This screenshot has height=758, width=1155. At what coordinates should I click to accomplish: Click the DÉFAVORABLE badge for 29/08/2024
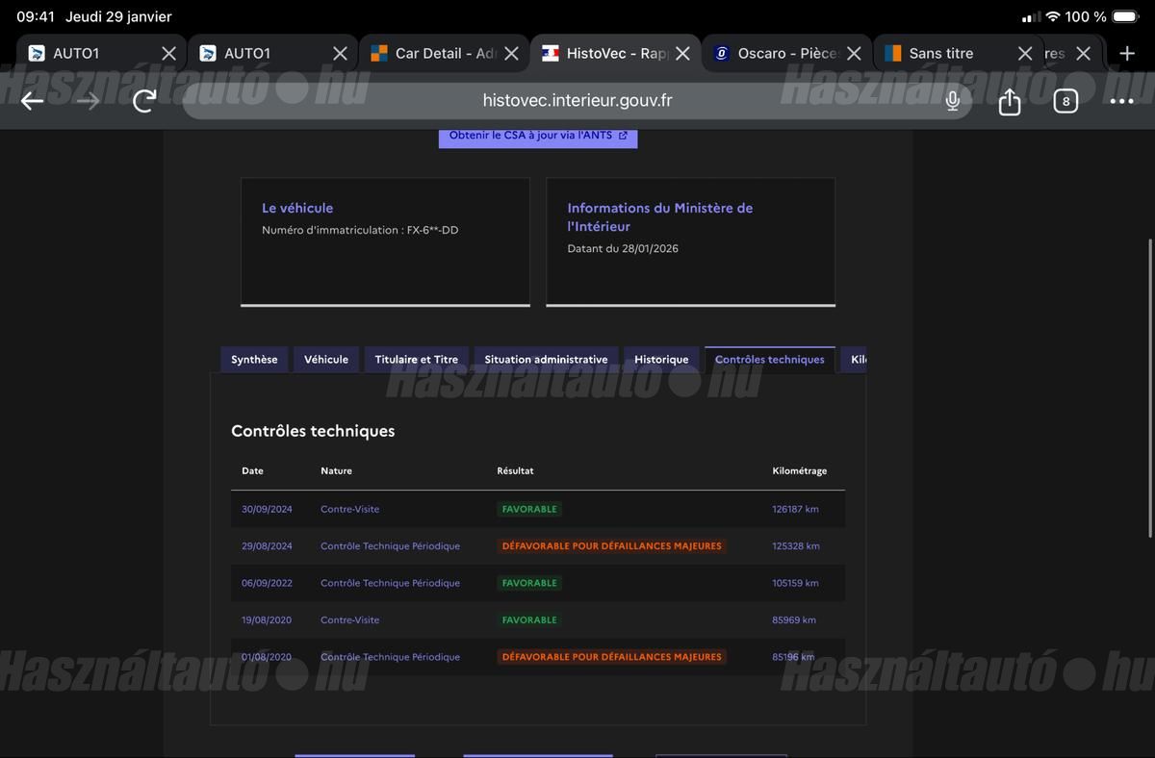pos(611,546)
